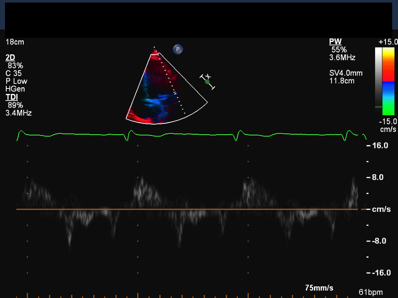The height and width of the screenshot is (298, 398).
Task: Select the P Low persistence setting
Action: pos(16,81)
